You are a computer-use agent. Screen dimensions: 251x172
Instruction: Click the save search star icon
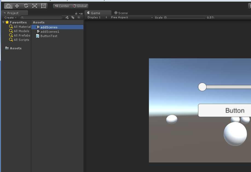coord(79,17)
